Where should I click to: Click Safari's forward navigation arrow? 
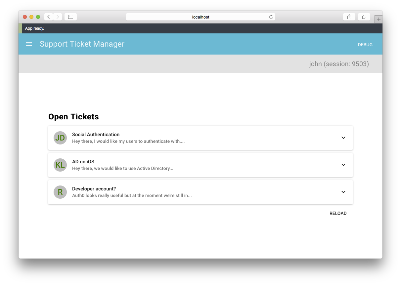point(58,17)
